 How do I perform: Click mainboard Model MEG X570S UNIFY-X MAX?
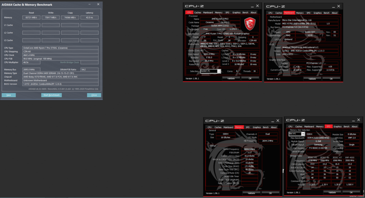[x=299, y=24]
